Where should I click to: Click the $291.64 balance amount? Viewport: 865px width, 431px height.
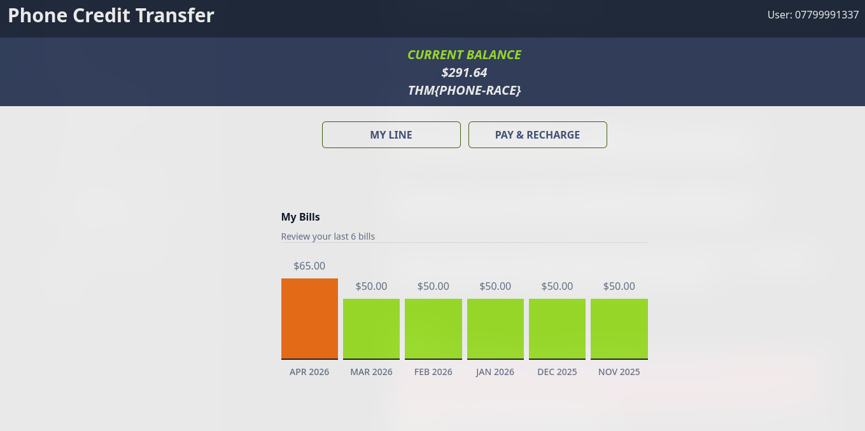[464, 72]
